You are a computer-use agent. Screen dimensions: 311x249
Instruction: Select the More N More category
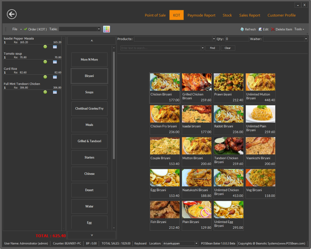89,60
